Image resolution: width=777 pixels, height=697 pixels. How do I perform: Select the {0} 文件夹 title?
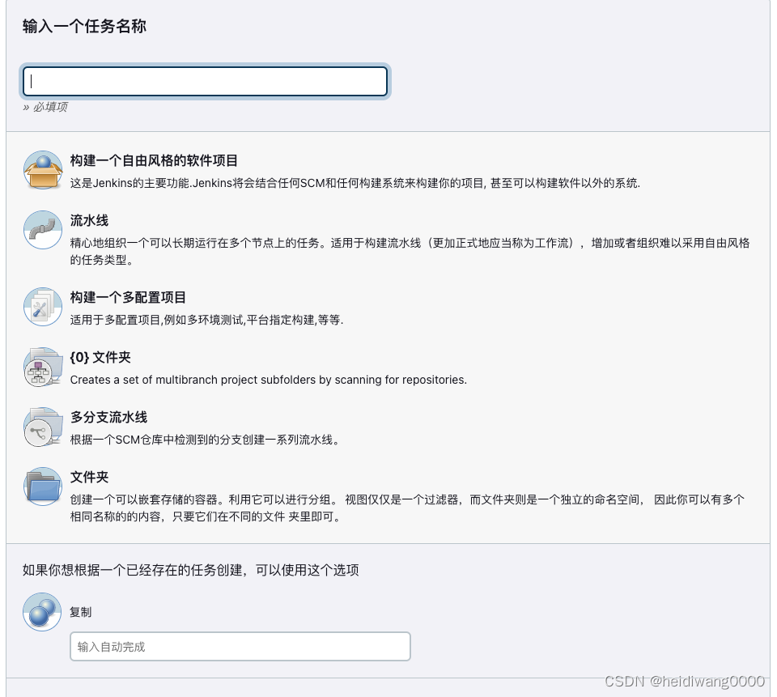[x=100, y=358]
